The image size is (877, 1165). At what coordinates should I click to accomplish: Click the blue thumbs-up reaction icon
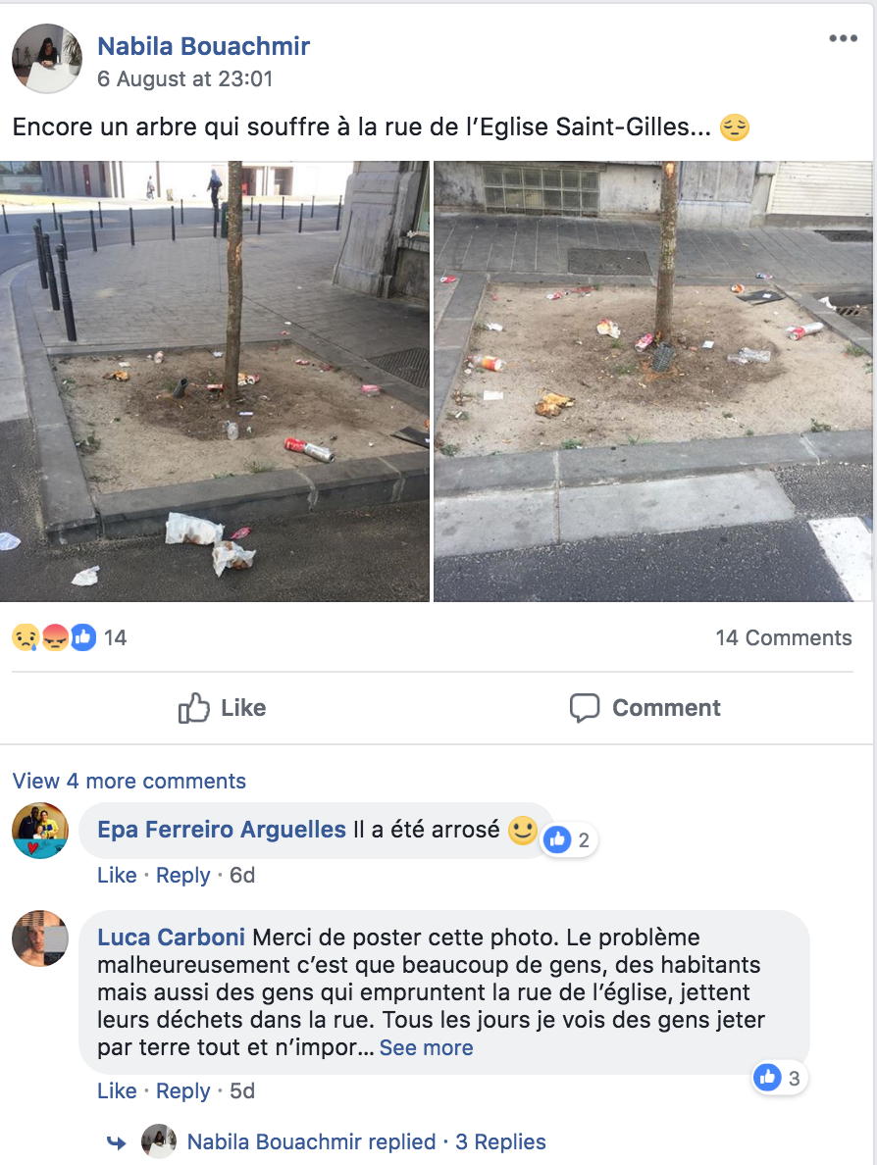tap(83, 637)
